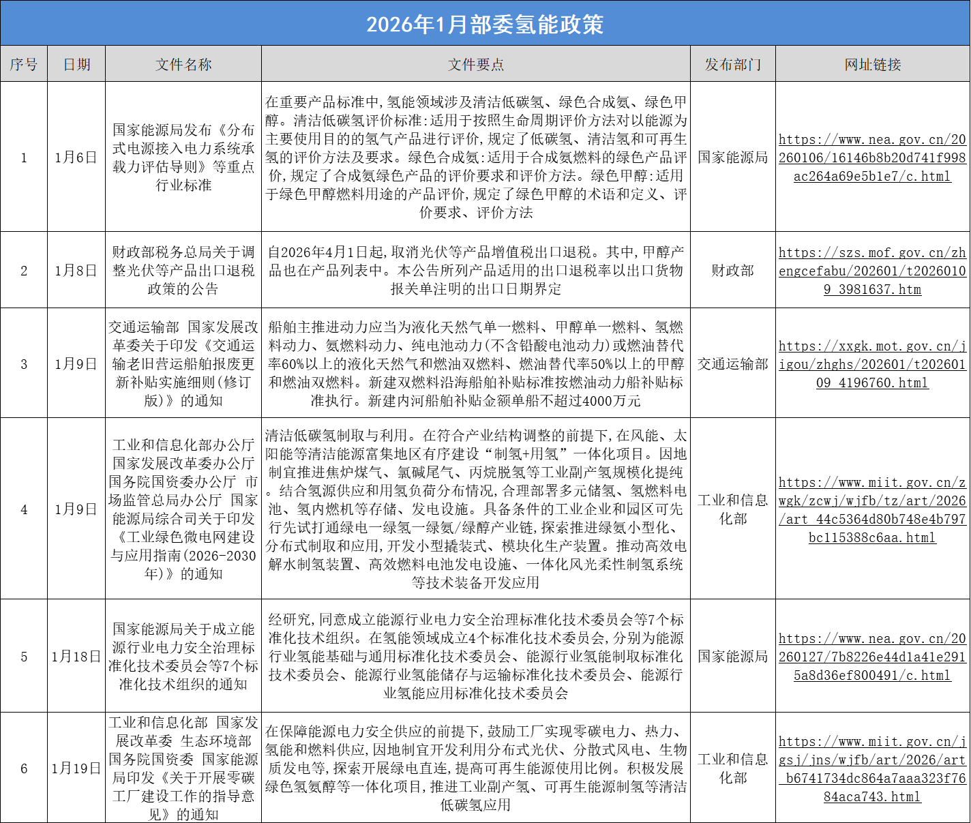Click the title 2026年1月部委氢能政策
Viewport: 971px width, 823px height.
(485, 24)
